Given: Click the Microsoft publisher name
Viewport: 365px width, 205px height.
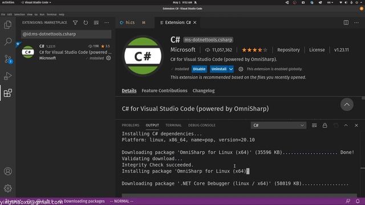Looking at the screenshot, I should (182, 50).
